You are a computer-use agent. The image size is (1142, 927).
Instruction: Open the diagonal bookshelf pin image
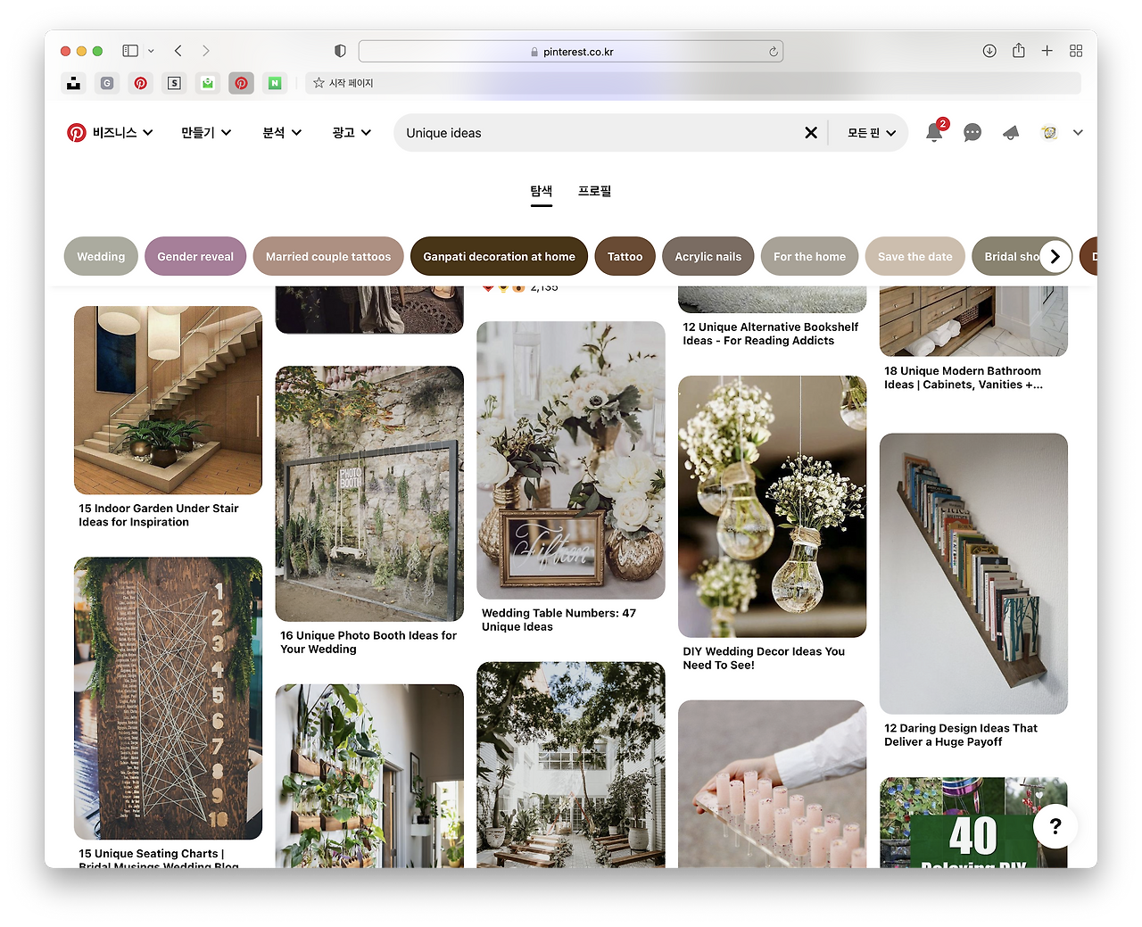973,574
